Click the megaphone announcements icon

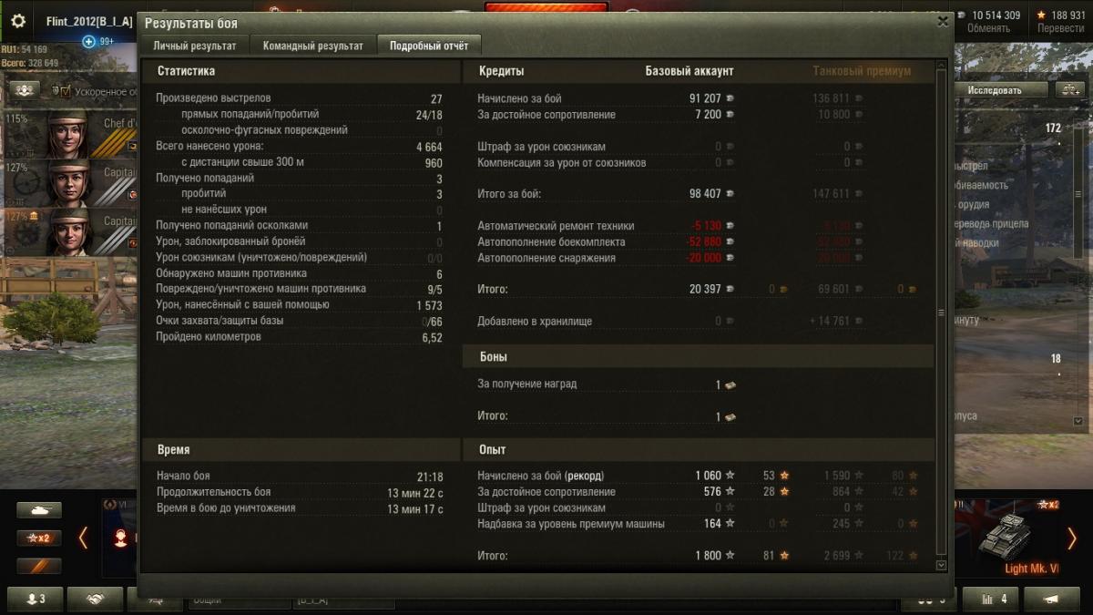point(1051,599)
